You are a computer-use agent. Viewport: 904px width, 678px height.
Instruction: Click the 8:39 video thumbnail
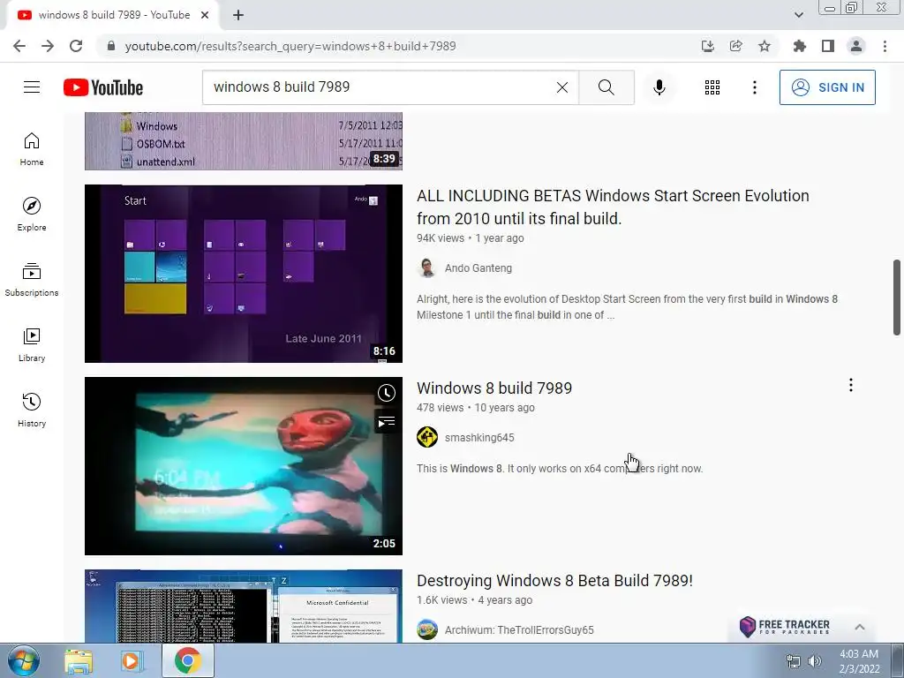click(244, 141)
